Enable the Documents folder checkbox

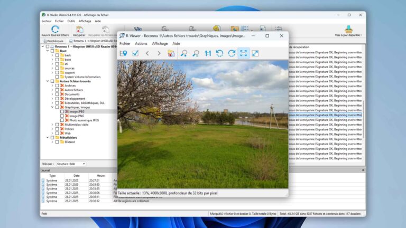(x=57, y=94)
